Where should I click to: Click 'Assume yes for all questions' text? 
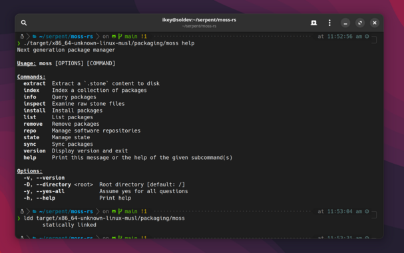click(x=144, y=191)
